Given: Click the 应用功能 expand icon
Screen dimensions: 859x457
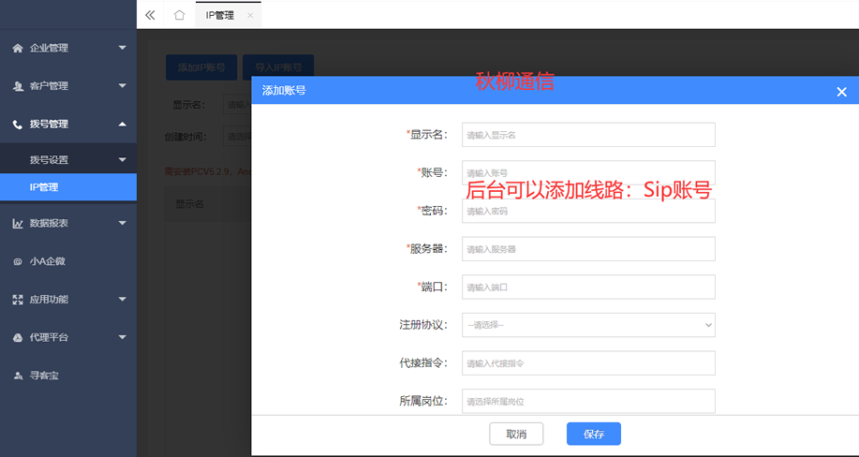Looking at the screenshot, I should 18,299.
